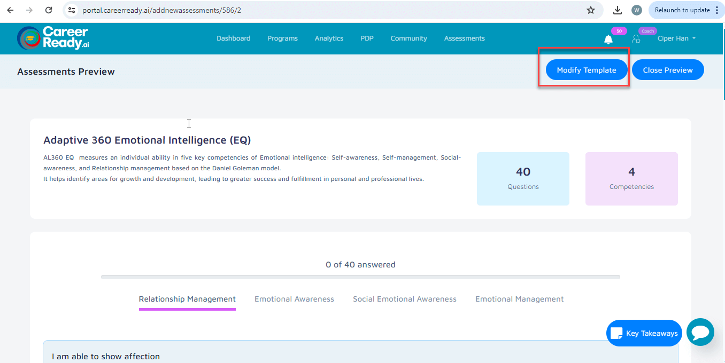
Task: Open browser downloads icon
Action: click(x=618, y=10)
